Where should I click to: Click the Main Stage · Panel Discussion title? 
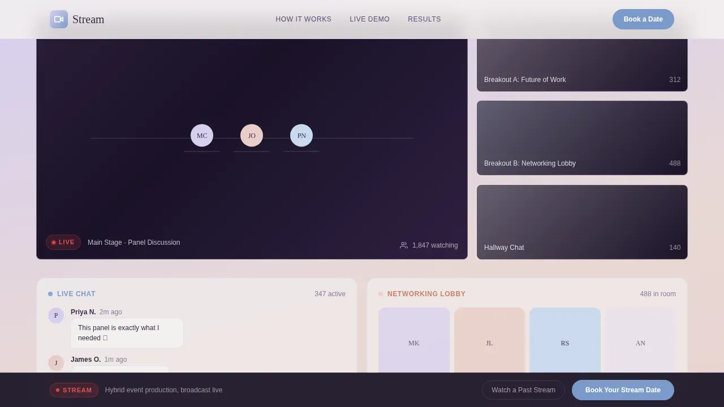click(x=134, y=243)
